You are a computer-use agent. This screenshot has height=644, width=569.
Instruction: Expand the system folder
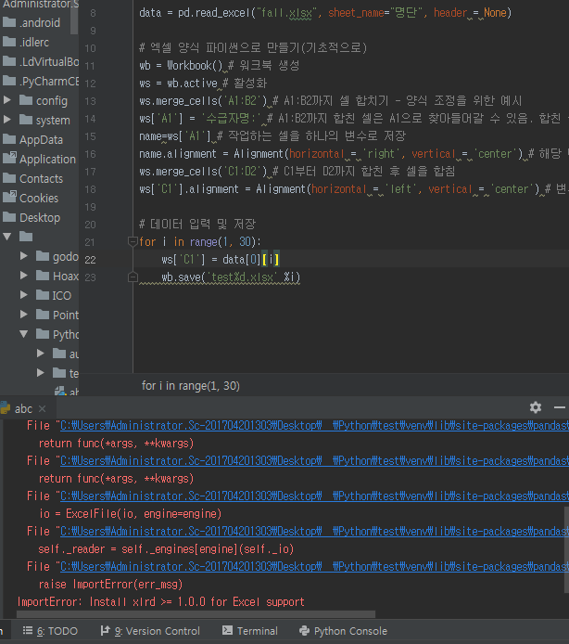7,120
